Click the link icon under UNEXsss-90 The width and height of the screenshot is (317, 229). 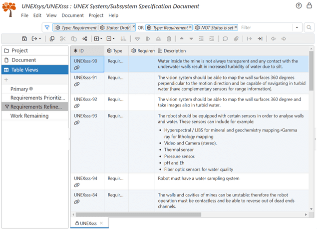coord(76,67)
